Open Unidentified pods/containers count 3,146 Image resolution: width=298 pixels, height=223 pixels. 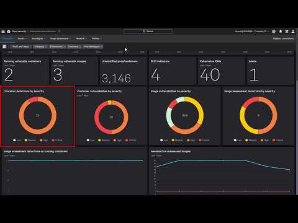point(116,79)
